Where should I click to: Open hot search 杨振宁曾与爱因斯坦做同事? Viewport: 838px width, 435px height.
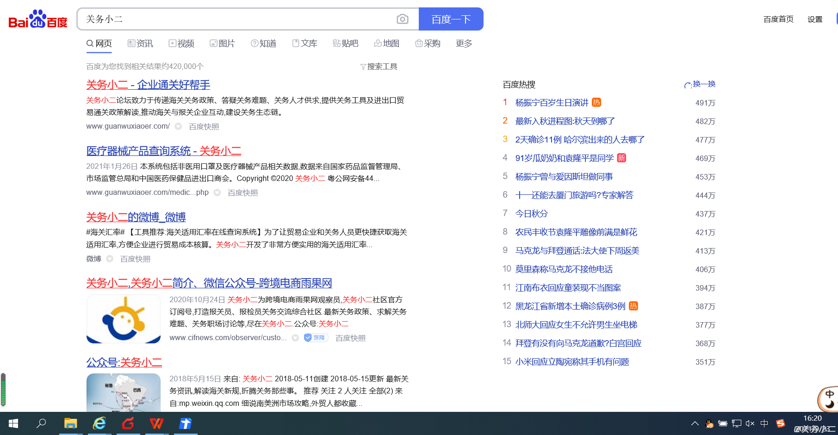click(x=564, y=177)
